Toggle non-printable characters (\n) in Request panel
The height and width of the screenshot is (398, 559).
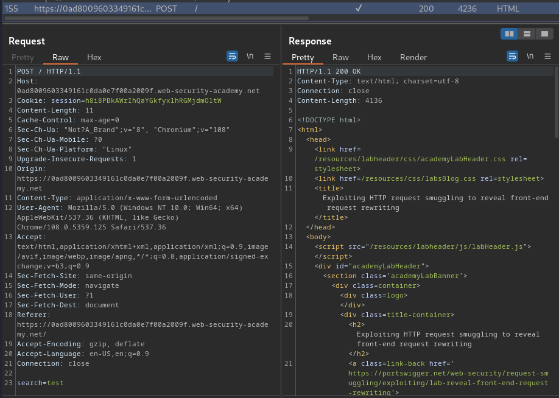point(250,57)
